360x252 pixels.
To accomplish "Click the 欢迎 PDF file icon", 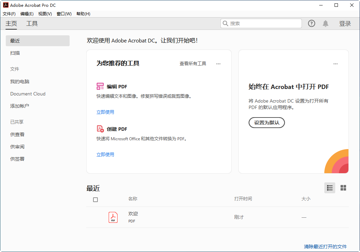I will point(113,217).
